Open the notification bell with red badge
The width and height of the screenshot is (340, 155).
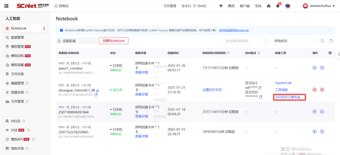[x=278, y=6]
